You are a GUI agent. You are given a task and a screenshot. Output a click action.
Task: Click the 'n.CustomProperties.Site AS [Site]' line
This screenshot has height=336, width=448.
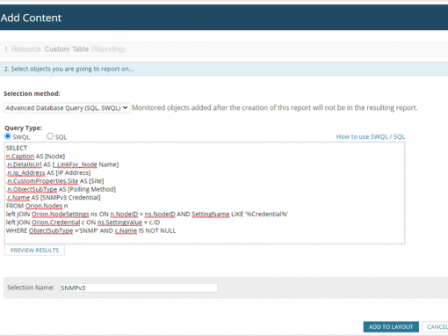[54, 181]
